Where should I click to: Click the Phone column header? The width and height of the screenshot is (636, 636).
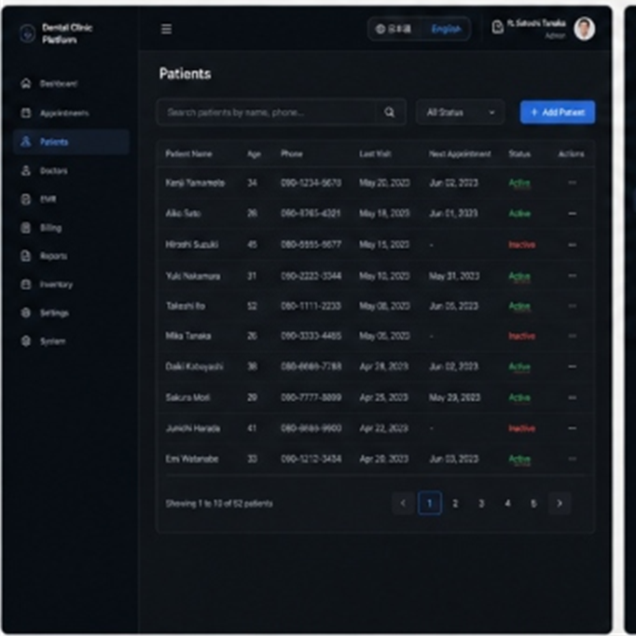tap(292, 154)
